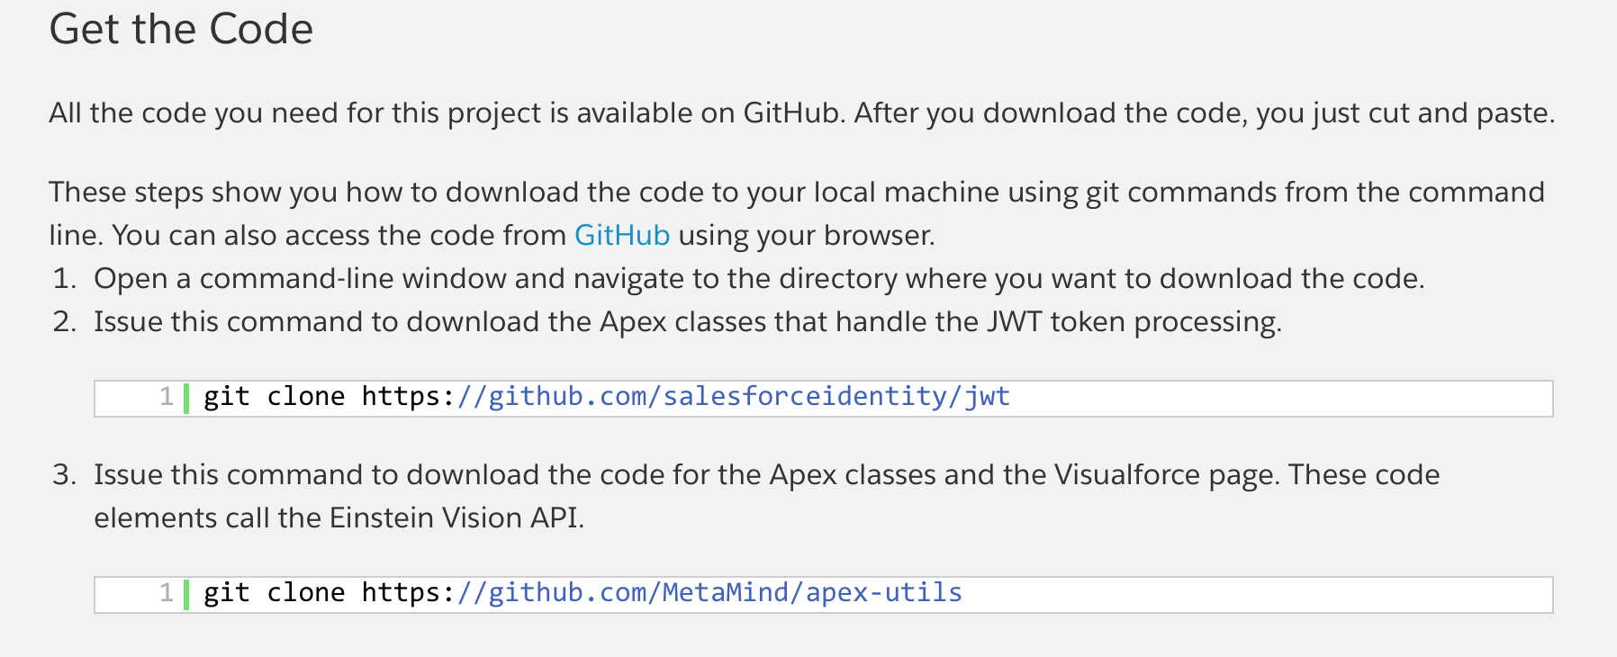Click the github.com/MetaMind/apex-utils URL in the code

pyautogui.click(x=709, y=593)
